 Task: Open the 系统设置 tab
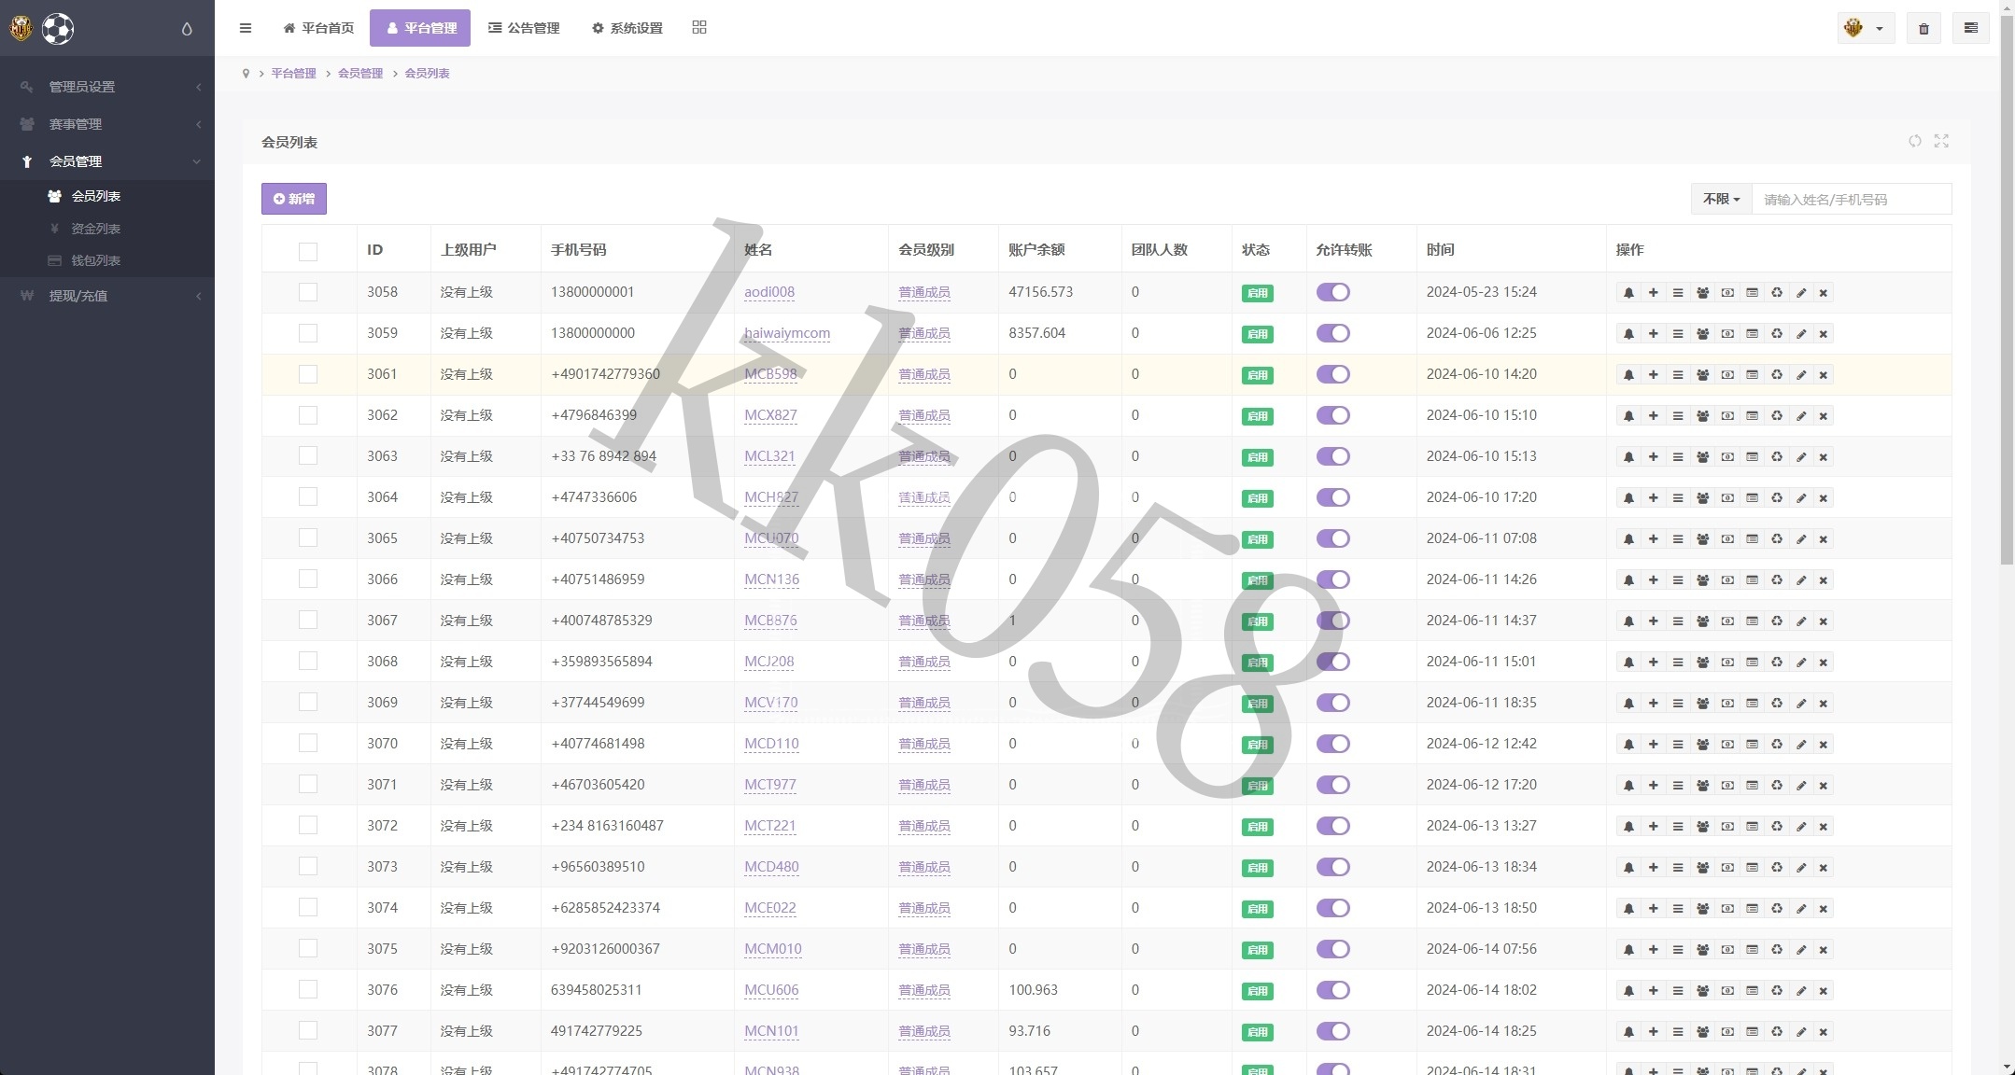627,28
